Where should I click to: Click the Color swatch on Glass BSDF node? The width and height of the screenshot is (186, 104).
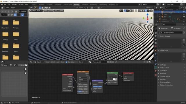coord(115,79)
